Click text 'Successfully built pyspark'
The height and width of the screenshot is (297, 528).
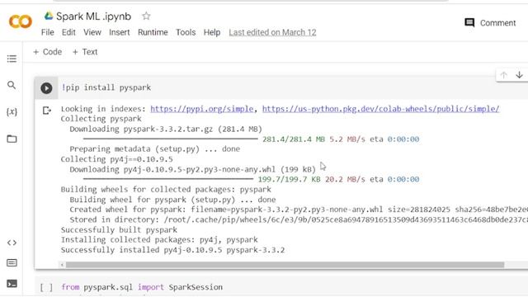tap(119, 229)
